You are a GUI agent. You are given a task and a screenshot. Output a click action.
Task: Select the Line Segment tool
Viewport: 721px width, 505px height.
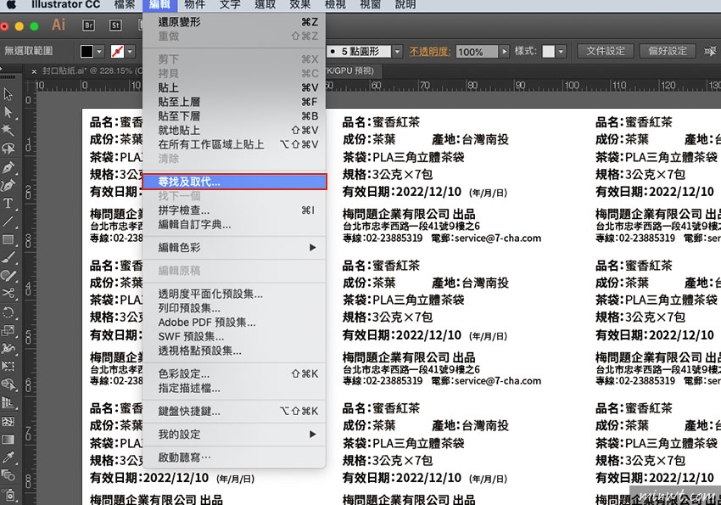coord(8,222)
